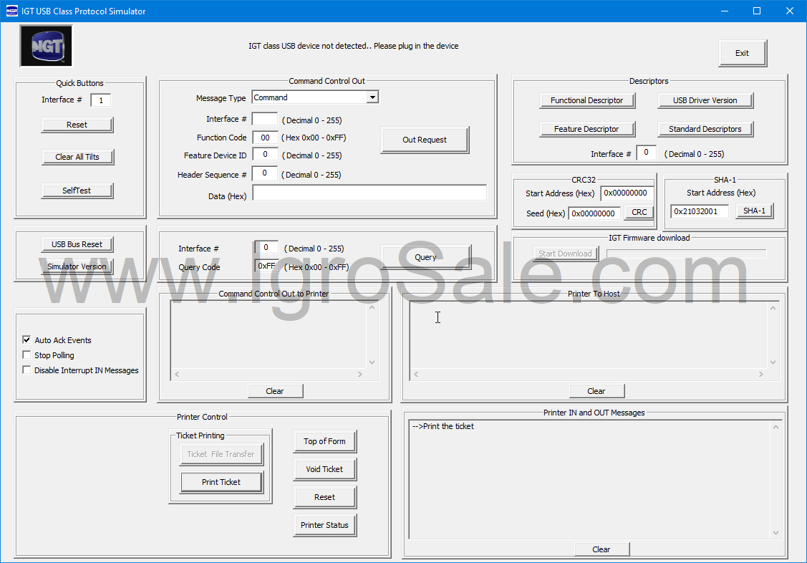Screen dimensions: 807x563
Task: Send an Out Request command
Action: coord(424,140)
